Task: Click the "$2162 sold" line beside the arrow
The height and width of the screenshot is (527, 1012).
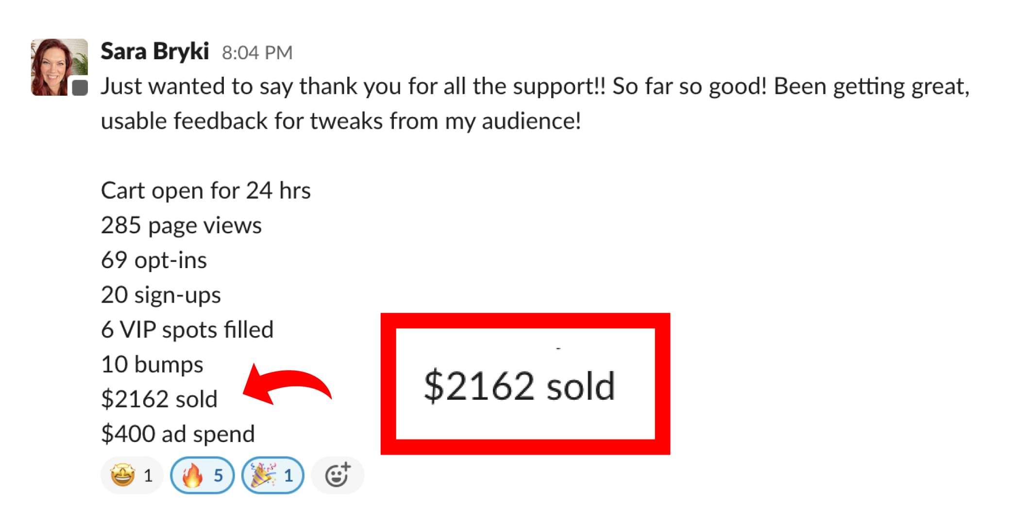Action: (x=159, y=399)
